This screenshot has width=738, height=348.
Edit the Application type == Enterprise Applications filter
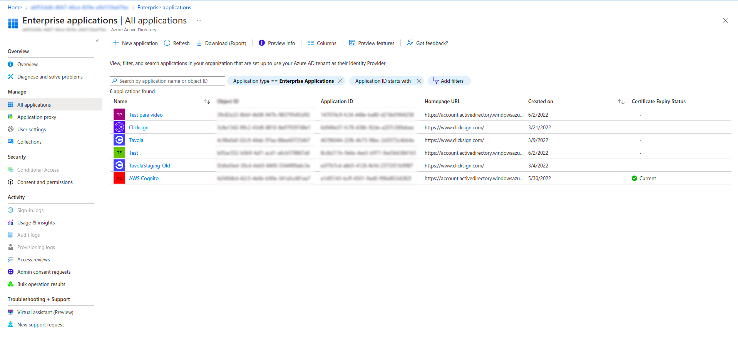pos(283,81)
